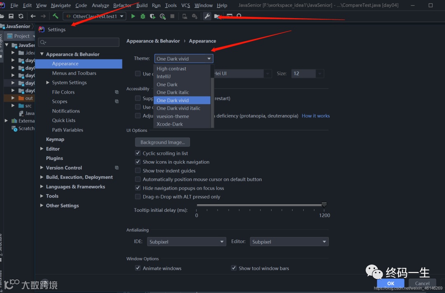The height and width of the screenshot is (293, 445).
Task: Click the Background Image... button
Action: click(x=163, y=142)
